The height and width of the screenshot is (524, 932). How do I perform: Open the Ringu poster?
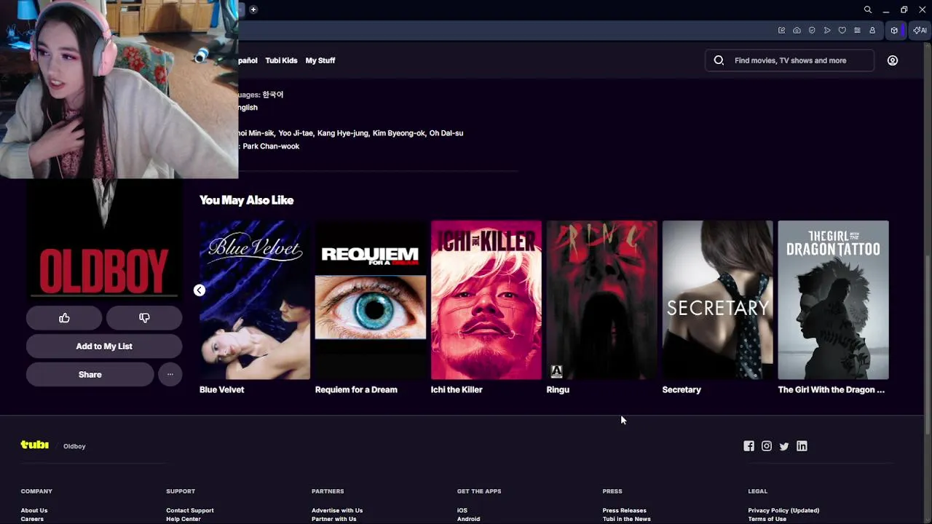pyautogui.click(x=602, y=300)
